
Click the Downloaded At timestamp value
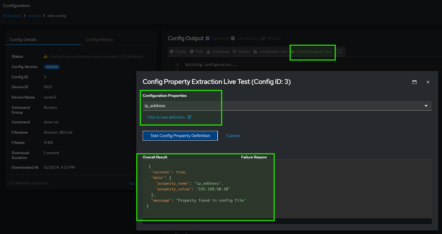point(59,167)
